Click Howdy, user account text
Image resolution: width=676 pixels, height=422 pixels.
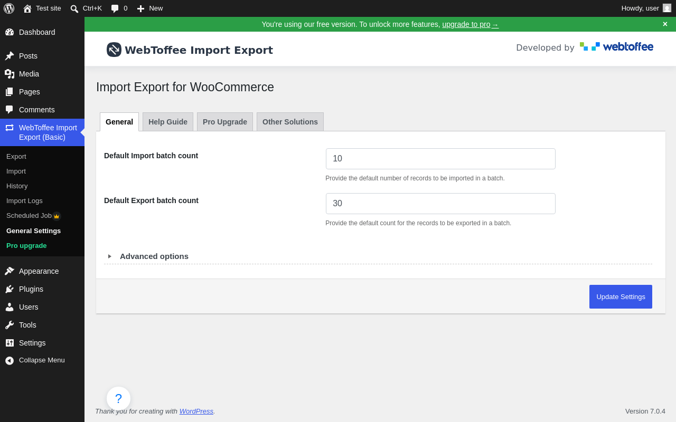tap(640, 8)
